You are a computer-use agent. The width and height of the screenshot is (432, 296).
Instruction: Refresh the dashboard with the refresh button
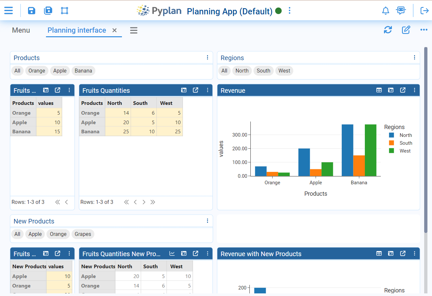388,30
